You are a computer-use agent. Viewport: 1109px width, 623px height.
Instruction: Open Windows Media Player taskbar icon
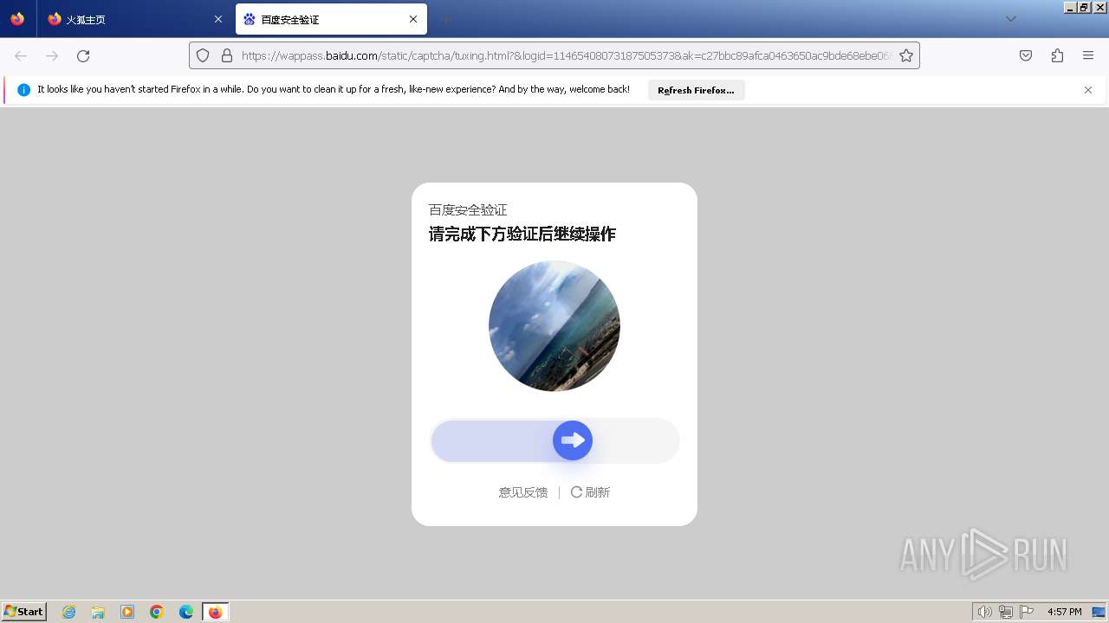[127, 612]
